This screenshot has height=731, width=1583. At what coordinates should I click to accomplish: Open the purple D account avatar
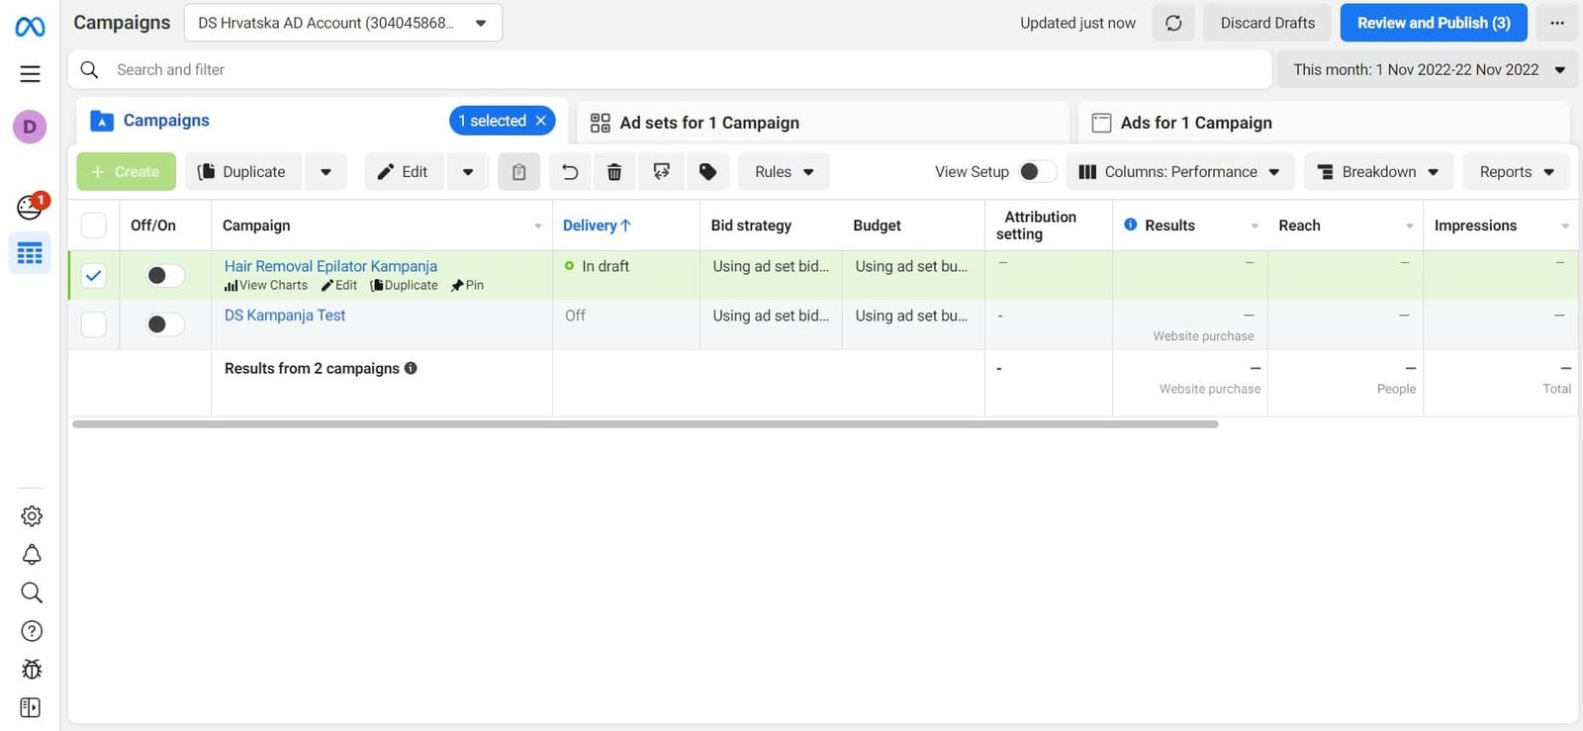(30, 127)
